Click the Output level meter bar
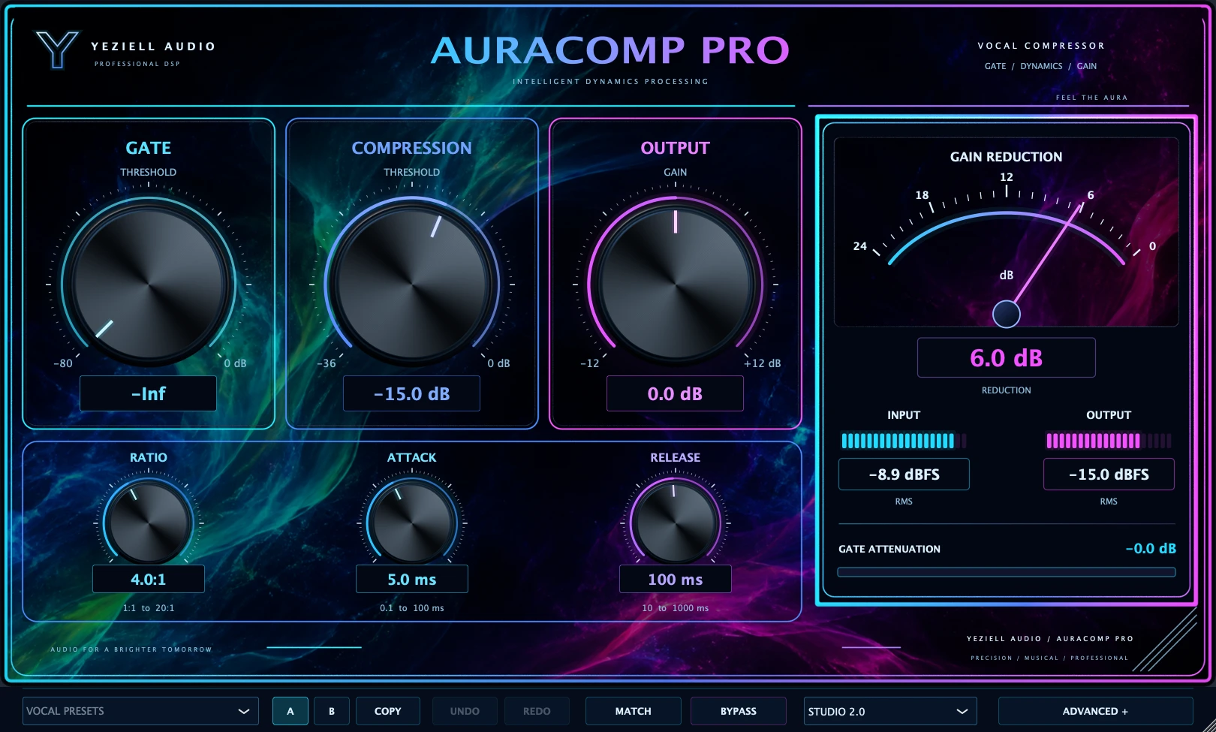 [x=1109, y=441]
